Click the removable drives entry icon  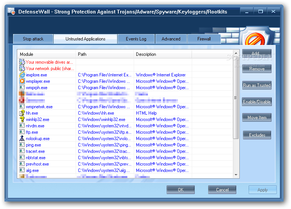coord(22,62)
